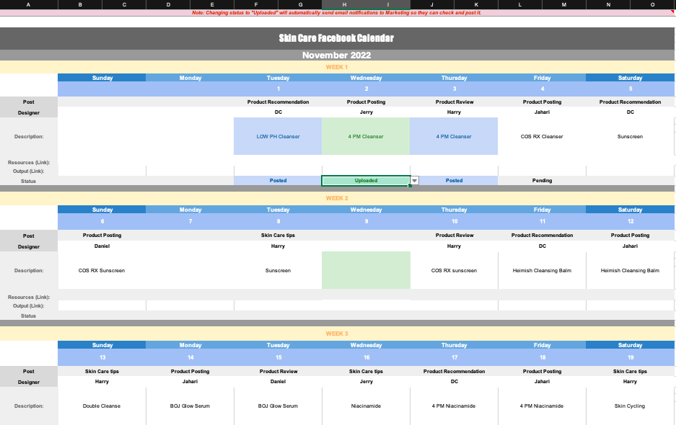Click the Posted status under Tuesday 1
The height and width of the screenshot is (425, 676).
[x=278, y=180]
